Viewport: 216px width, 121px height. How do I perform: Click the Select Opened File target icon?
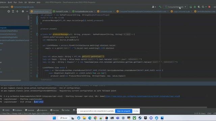coord(9,11)
